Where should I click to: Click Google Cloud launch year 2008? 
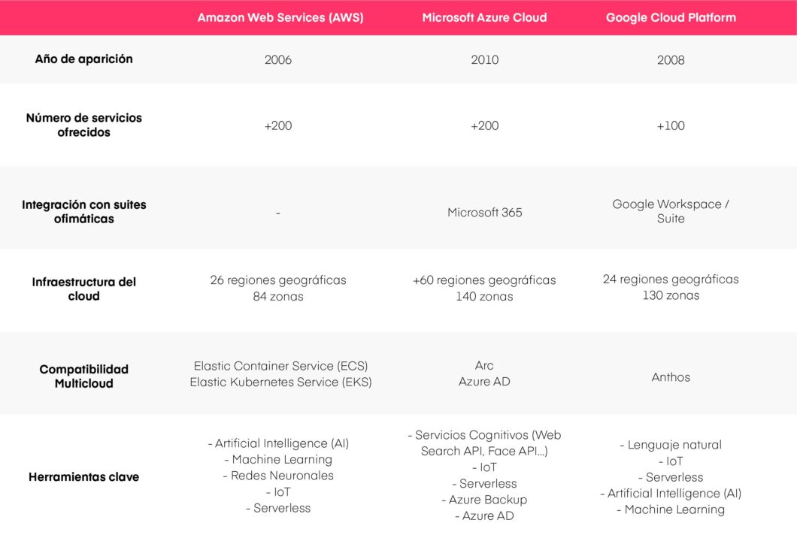(x=671, y=60)
